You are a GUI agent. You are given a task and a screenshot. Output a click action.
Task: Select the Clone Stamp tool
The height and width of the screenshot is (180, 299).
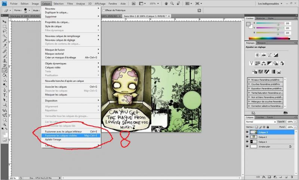point(4,61)
